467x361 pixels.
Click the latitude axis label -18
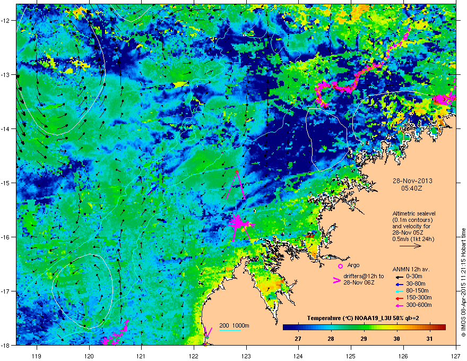tap(5, 345)
